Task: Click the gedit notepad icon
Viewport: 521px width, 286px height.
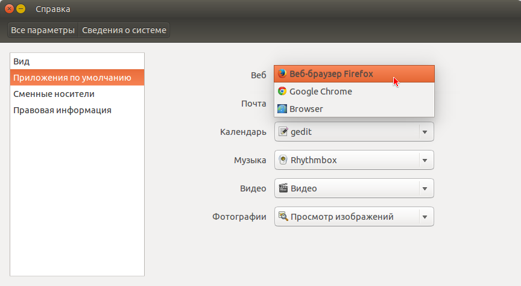Action: point(283,132)
